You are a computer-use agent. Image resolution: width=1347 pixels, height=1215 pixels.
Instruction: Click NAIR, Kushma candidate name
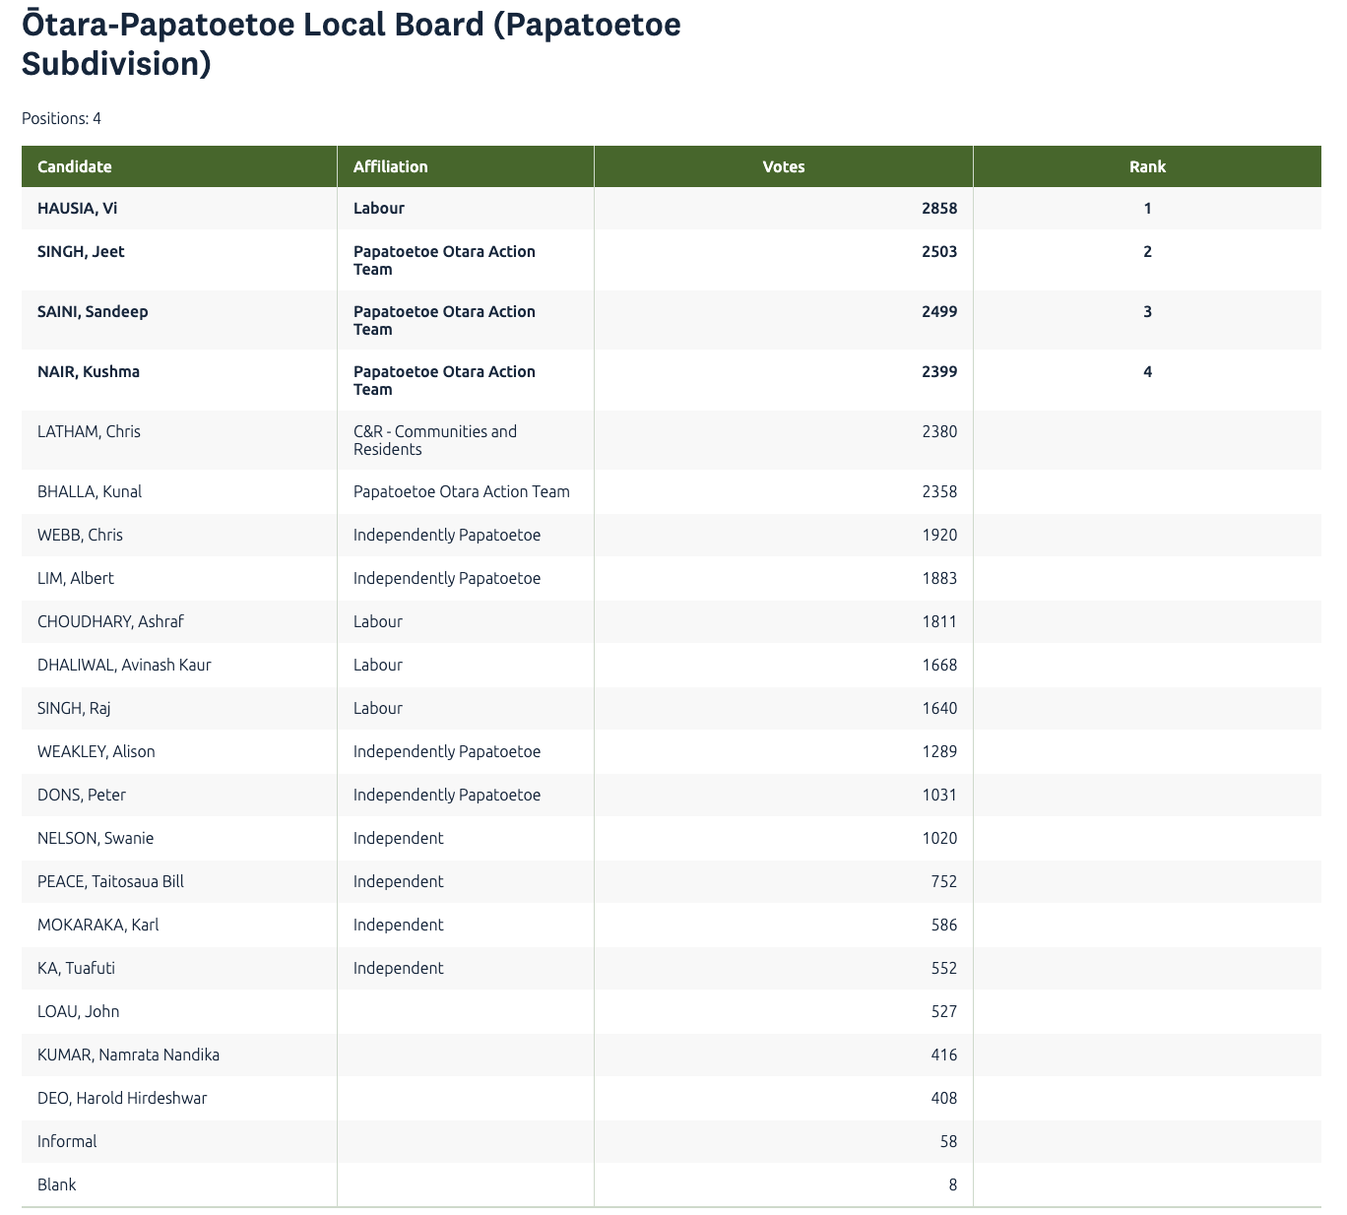(89, 371)
